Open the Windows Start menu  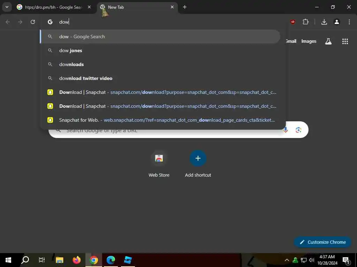(x=8, y=260)
